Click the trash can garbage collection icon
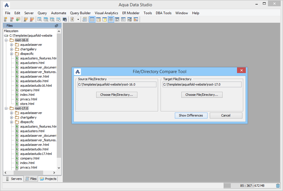 (x=278, y=186)
